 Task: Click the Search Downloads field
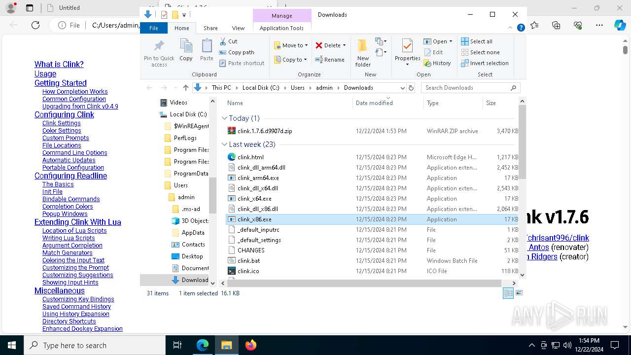470,88
